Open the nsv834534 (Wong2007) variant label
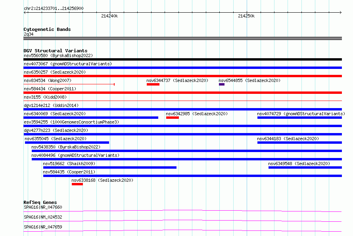The width and height of the screenshot is (353, 236). [48, 80]
